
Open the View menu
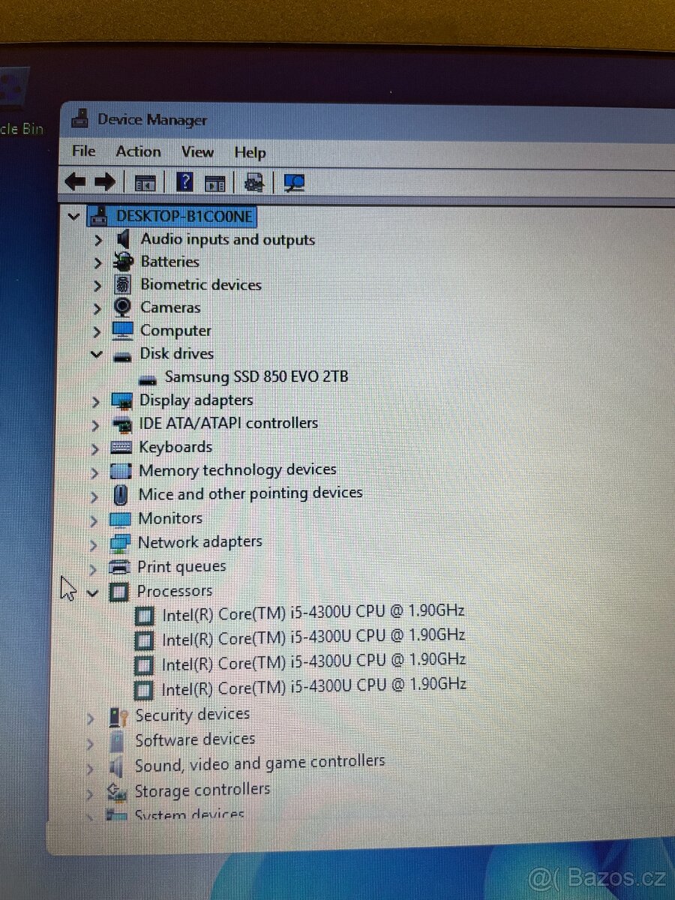click(196, 151)
